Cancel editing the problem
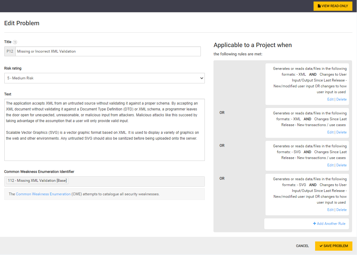Screen dimensions: 357x255 coord(302,246)
